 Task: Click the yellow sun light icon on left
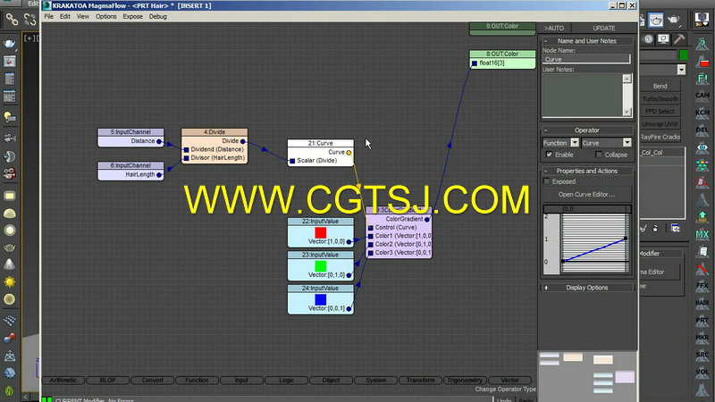click(9, 281)
